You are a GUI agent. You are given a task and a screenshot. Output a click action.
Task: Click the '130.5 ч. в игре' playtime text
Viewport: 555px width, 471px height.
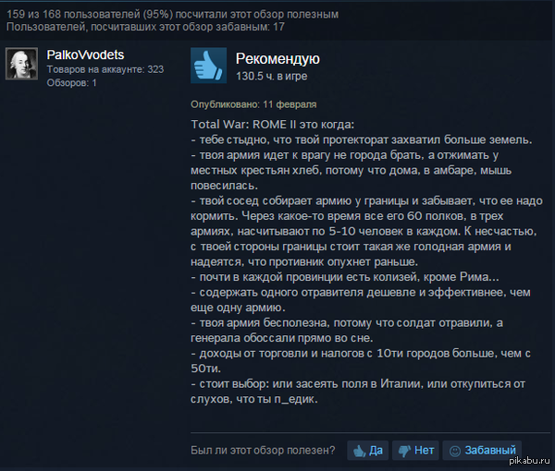coord(271,76)
